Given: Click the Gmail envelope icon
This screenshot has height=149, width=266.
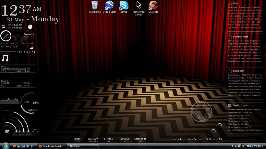Looking at the screenshot, I should tap(230, 105).
